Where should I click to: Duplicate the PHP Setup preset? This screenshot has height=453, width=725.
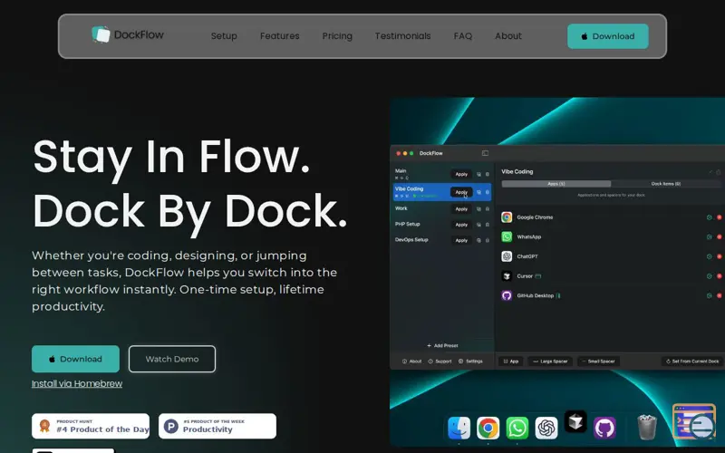(478, 225)
